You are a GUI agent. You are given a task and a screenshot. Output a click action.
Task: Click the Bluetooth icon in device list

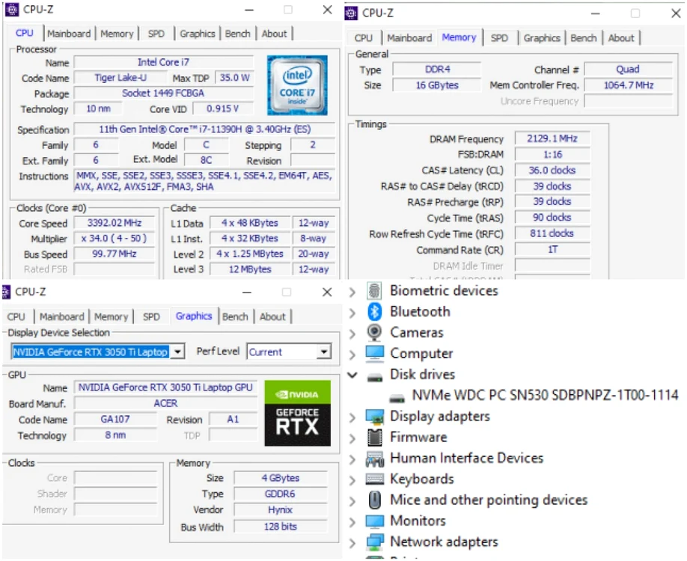(x=374, y=311)
